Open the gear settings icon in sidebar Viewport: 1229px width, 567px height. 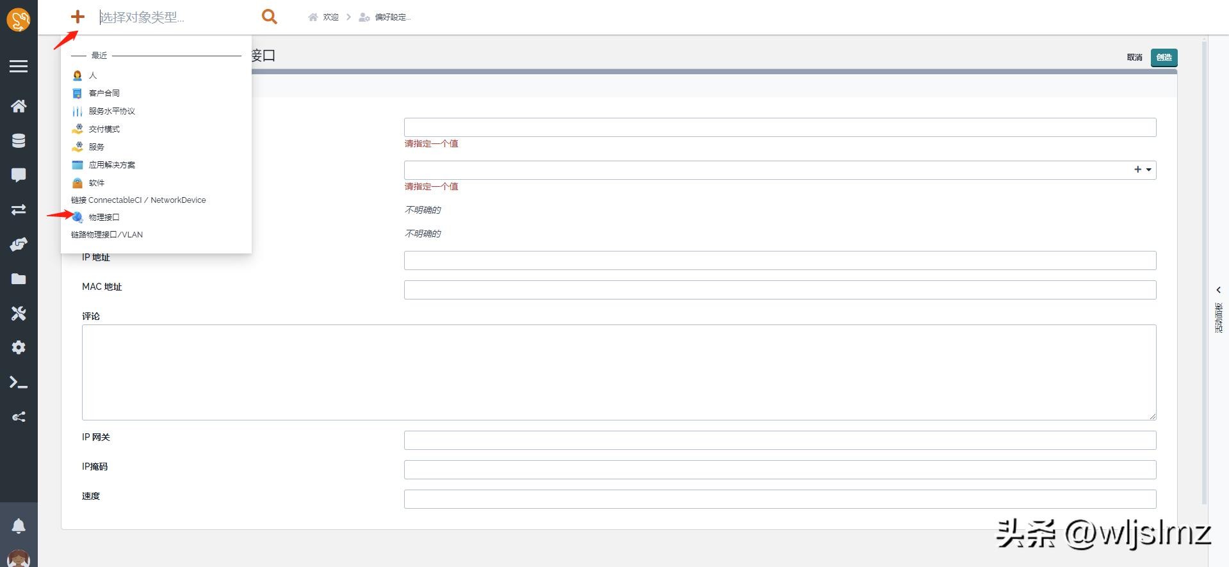click(x=19, y=347)
